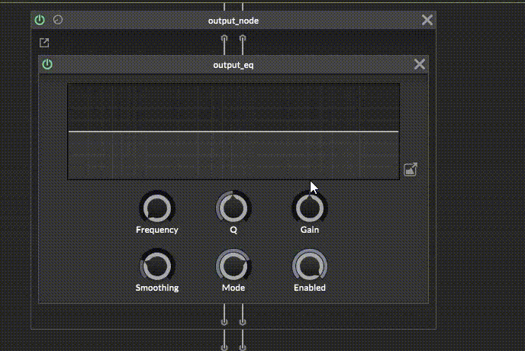Select the right output pin below output_eq

tap(243, 320)
